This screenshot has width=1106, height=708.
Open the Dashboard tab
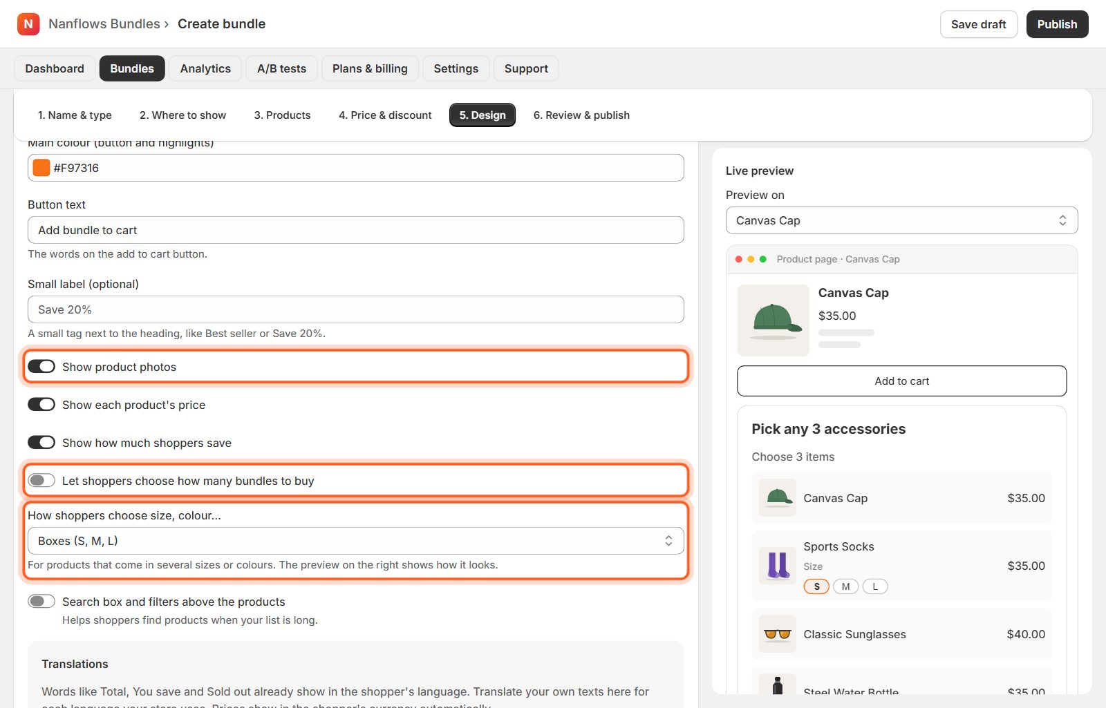click(55, 68)
